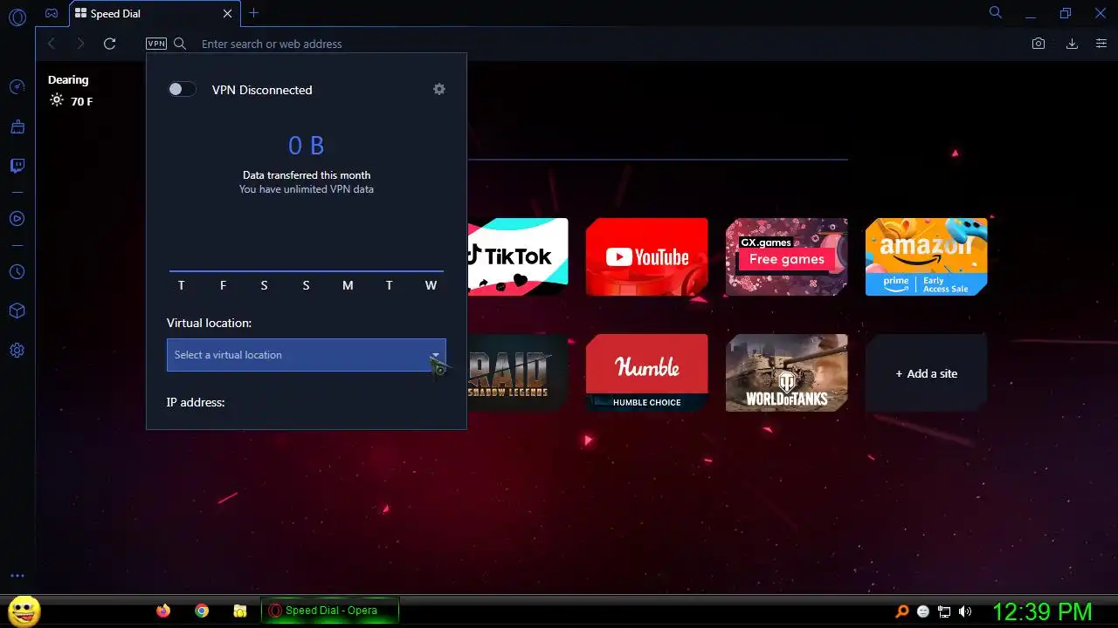Open the Humble Choice tile
The height and width of the screenshot is (628, 1118).
[x=647, y=373]
